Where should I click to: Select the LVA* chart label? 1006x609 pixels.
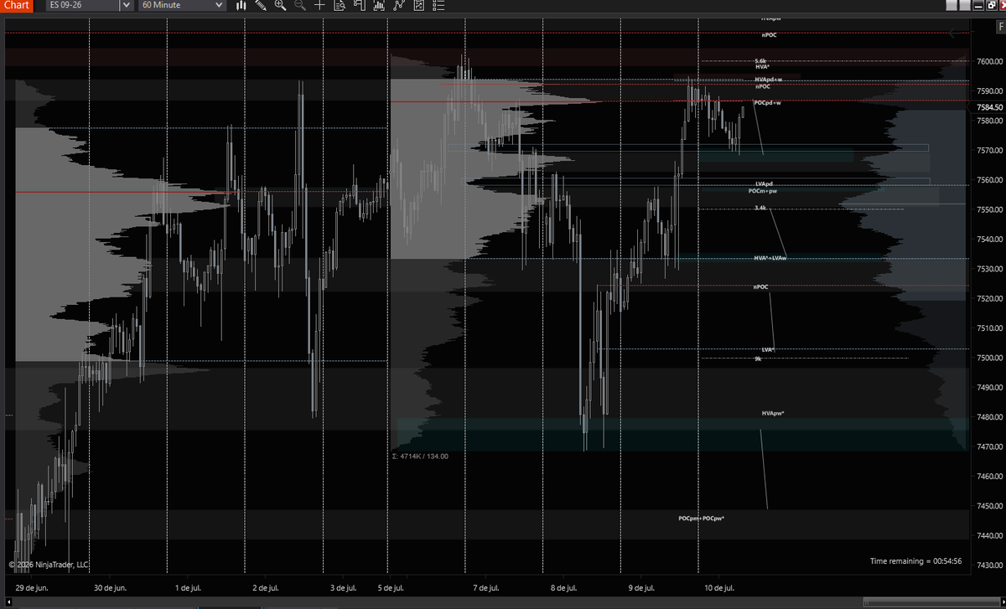coord(768,349)
